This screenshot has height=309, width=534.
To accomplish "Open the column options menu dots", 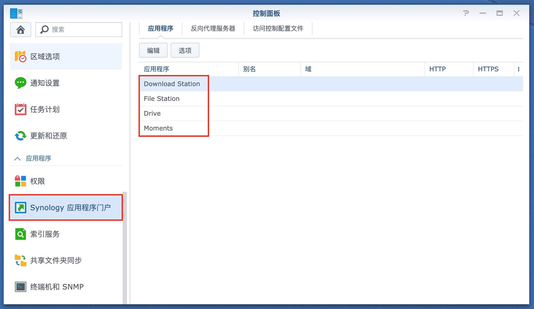I will pos(518,69).
